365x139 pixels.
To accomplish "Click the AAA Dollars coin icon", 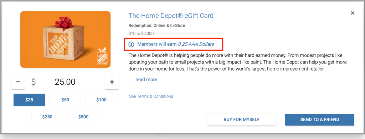I will point(131,44).
